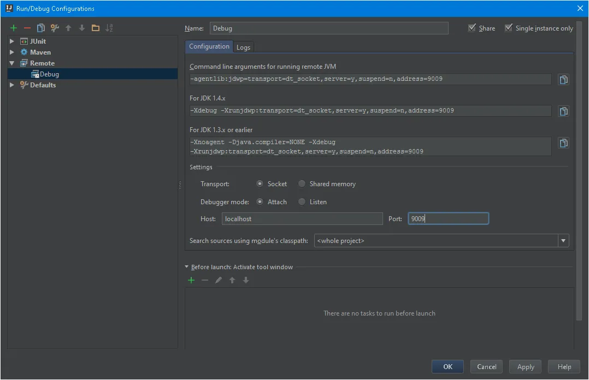Move configuration down in the list
The height and width of the screenshot is (380, 589).
point(81,28)
